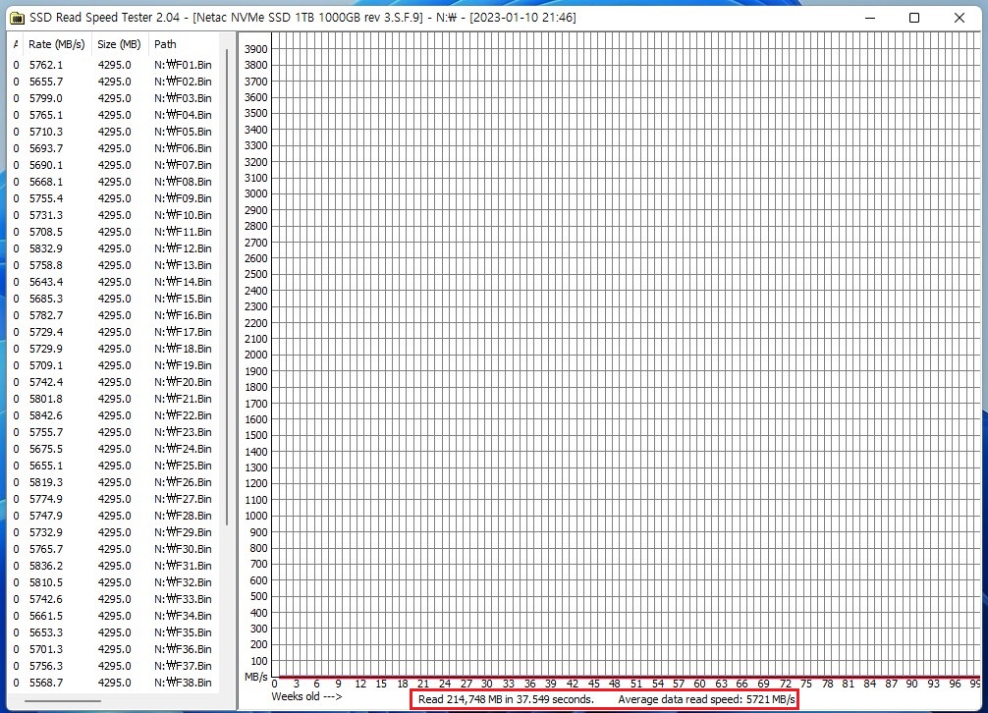Click the rate value 5755.4

tap(46, 198)
